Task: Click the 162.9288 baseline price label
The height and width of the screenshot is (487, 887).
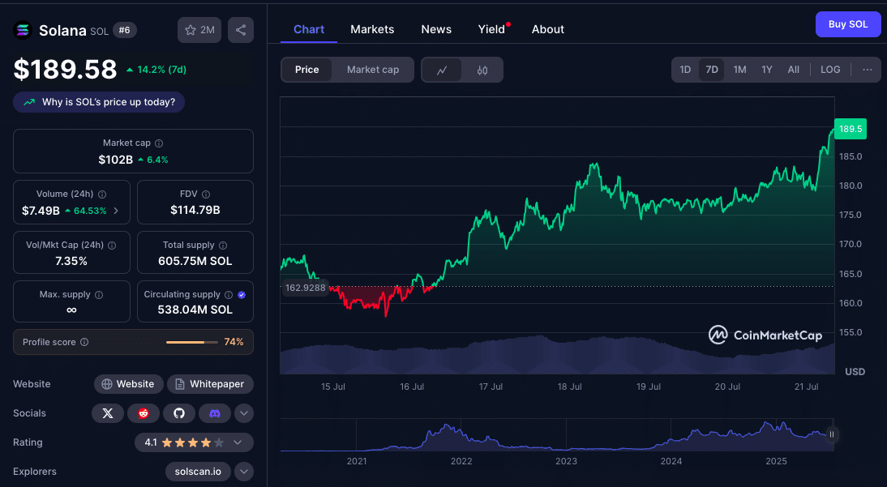Action: click(x=305, y=288)
